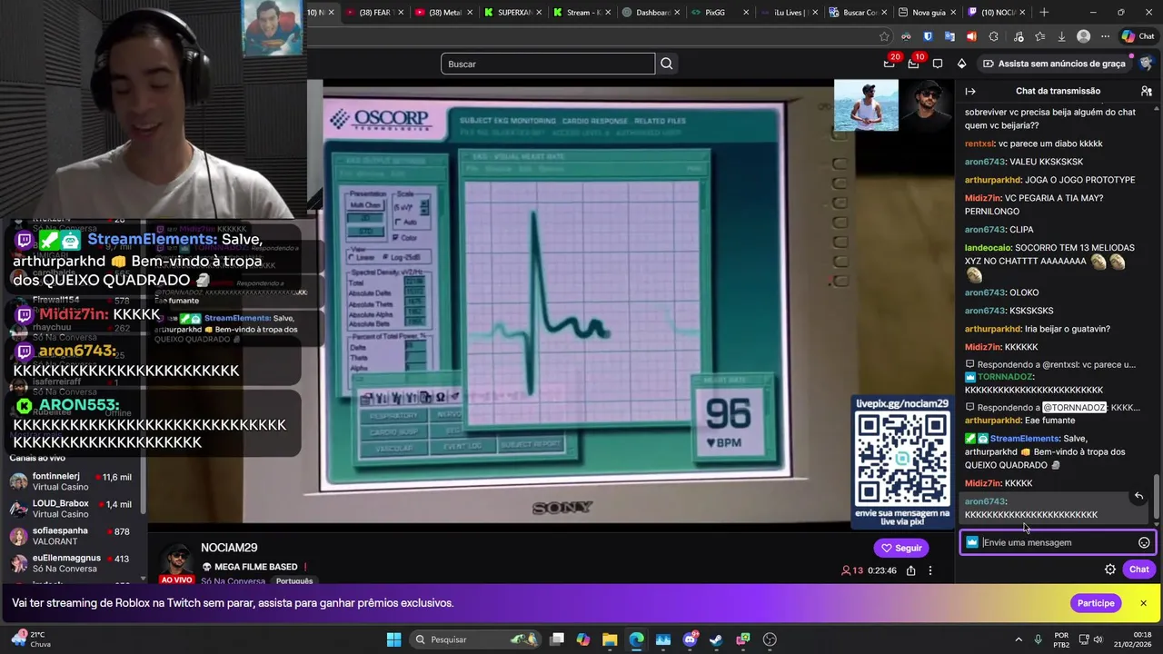1163x654 pixels.
Task: Open the browser extensions puzzle icon
Action: 993,36
